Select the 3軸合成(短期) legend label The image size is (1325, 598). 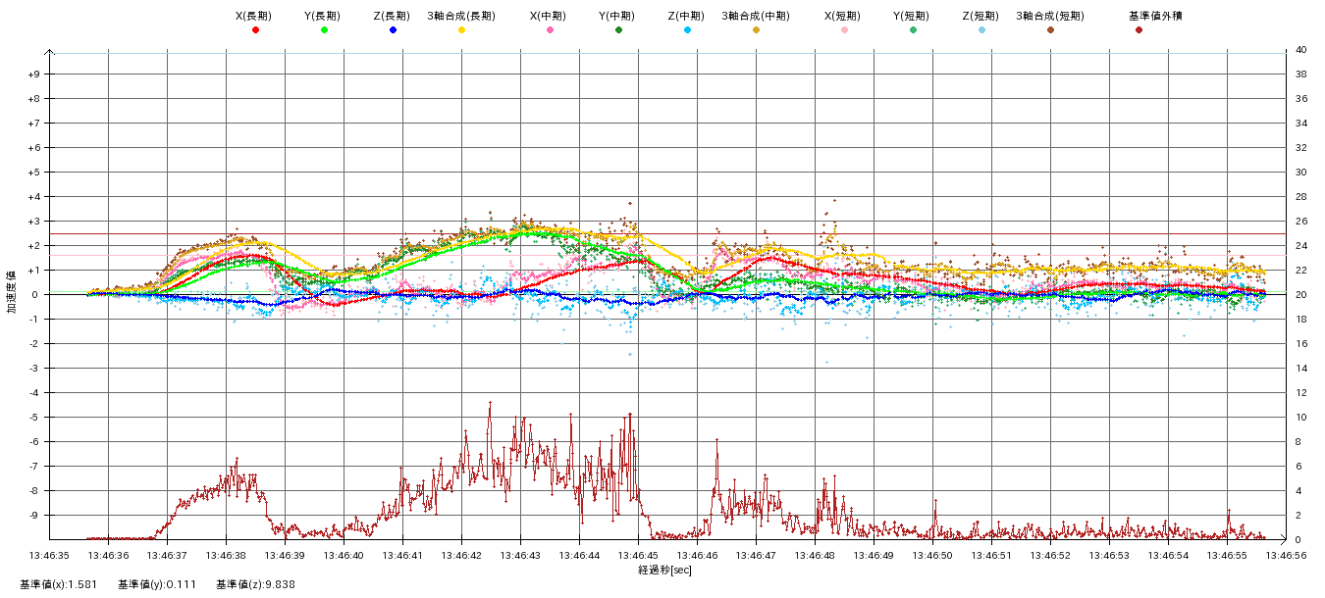click(x=1049, y=17)
